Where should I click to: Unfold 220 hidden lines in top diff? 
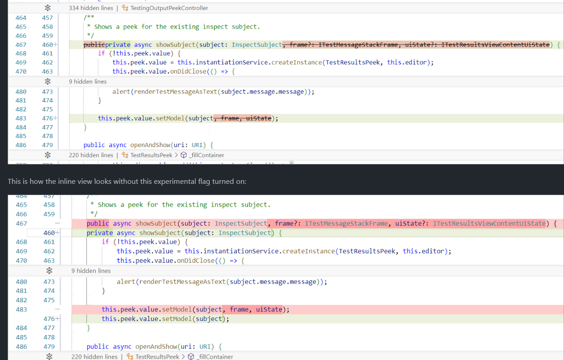coord(47,155)
